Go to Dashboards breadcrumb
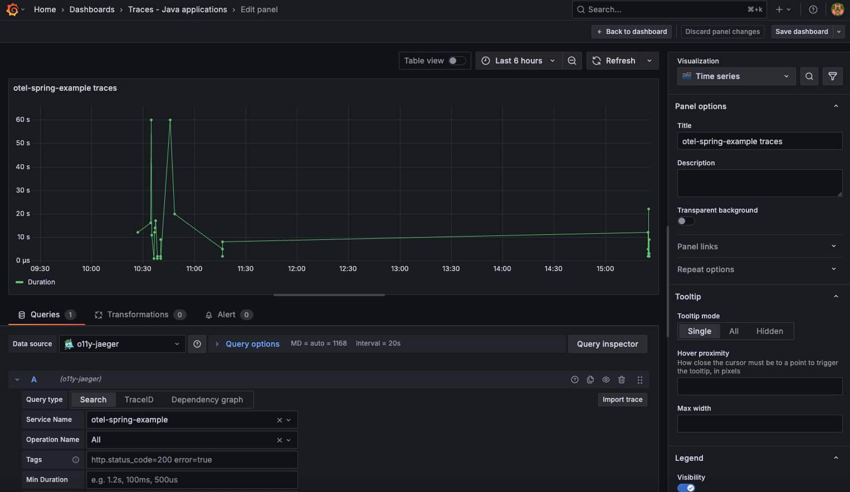The height and width of the screenshot is (492, 850). click(x=92, y=9)
